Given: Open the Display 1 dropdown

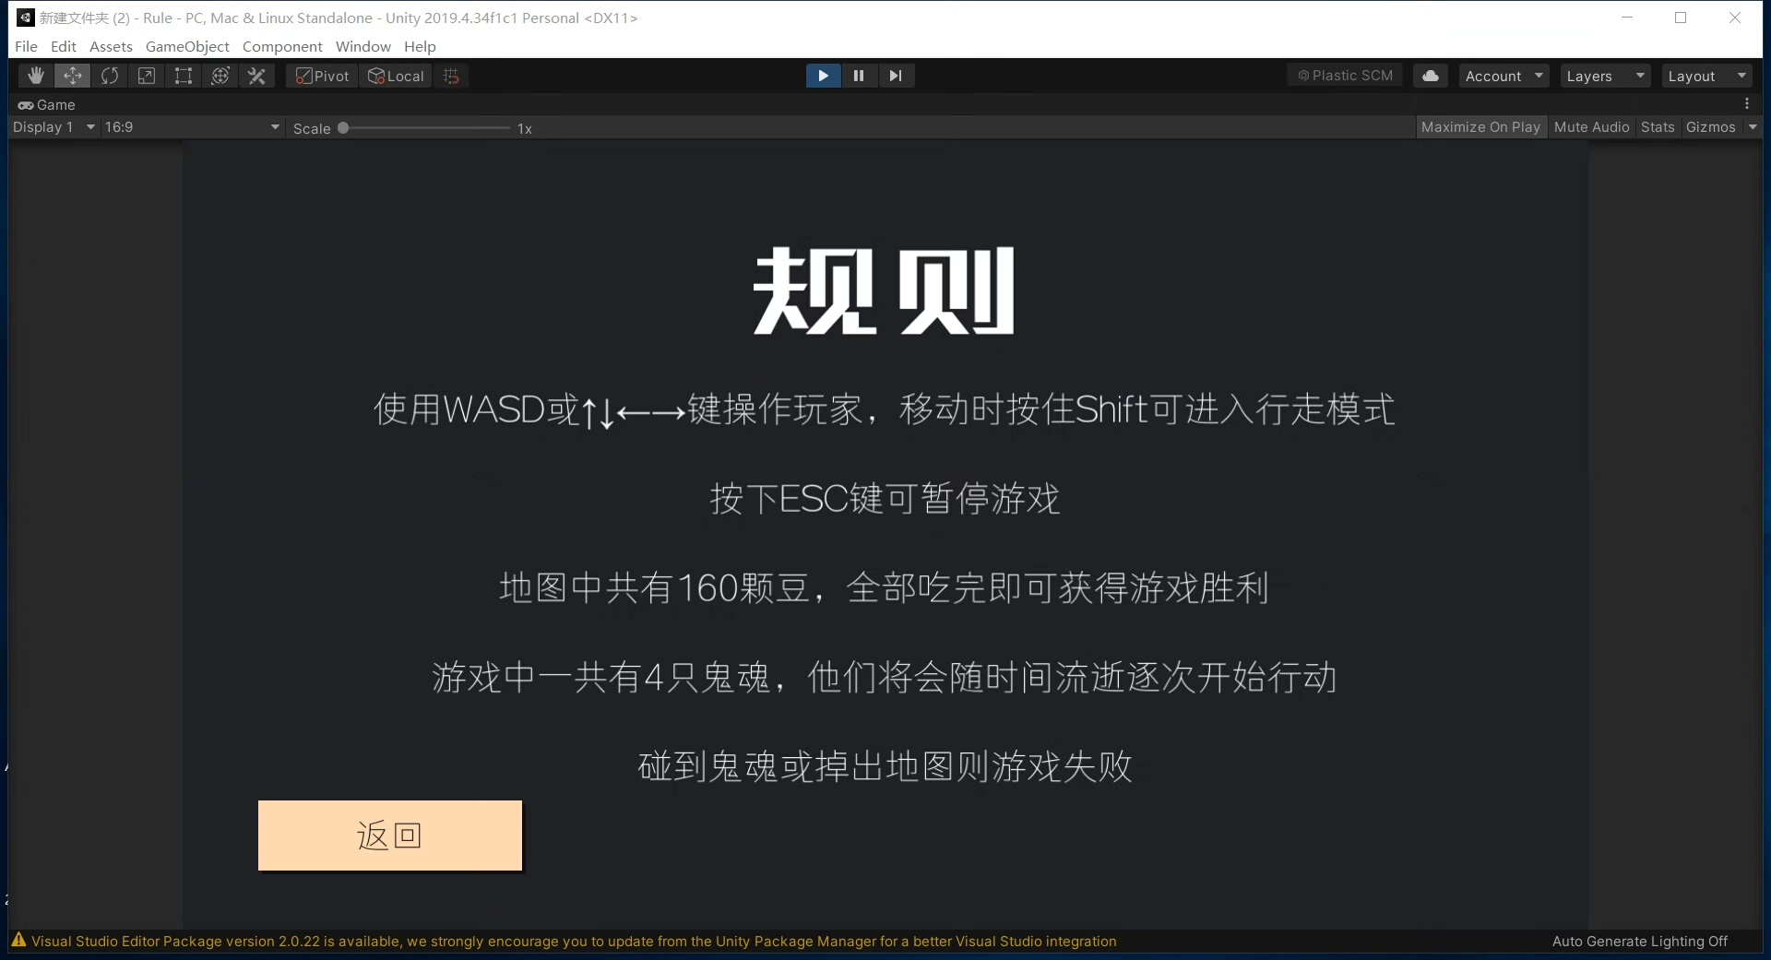Looking at the screenshot, I should click(53, 127).
